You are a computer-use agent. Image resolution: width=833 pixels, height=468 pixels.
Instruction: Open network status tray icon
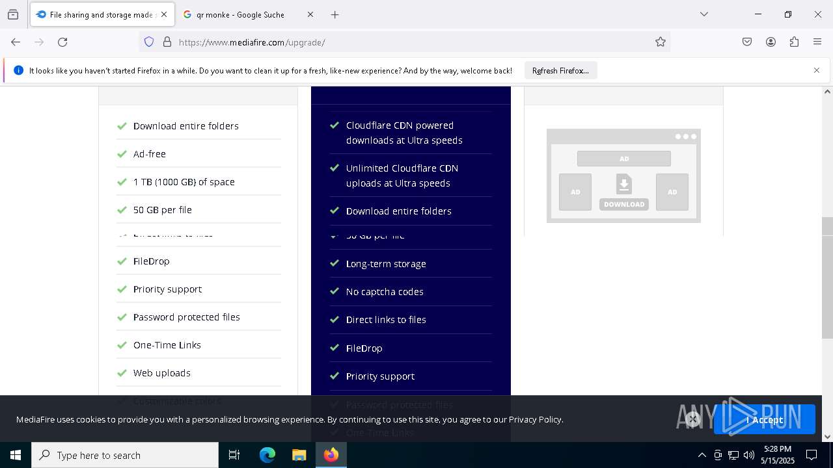pos(733,455)
